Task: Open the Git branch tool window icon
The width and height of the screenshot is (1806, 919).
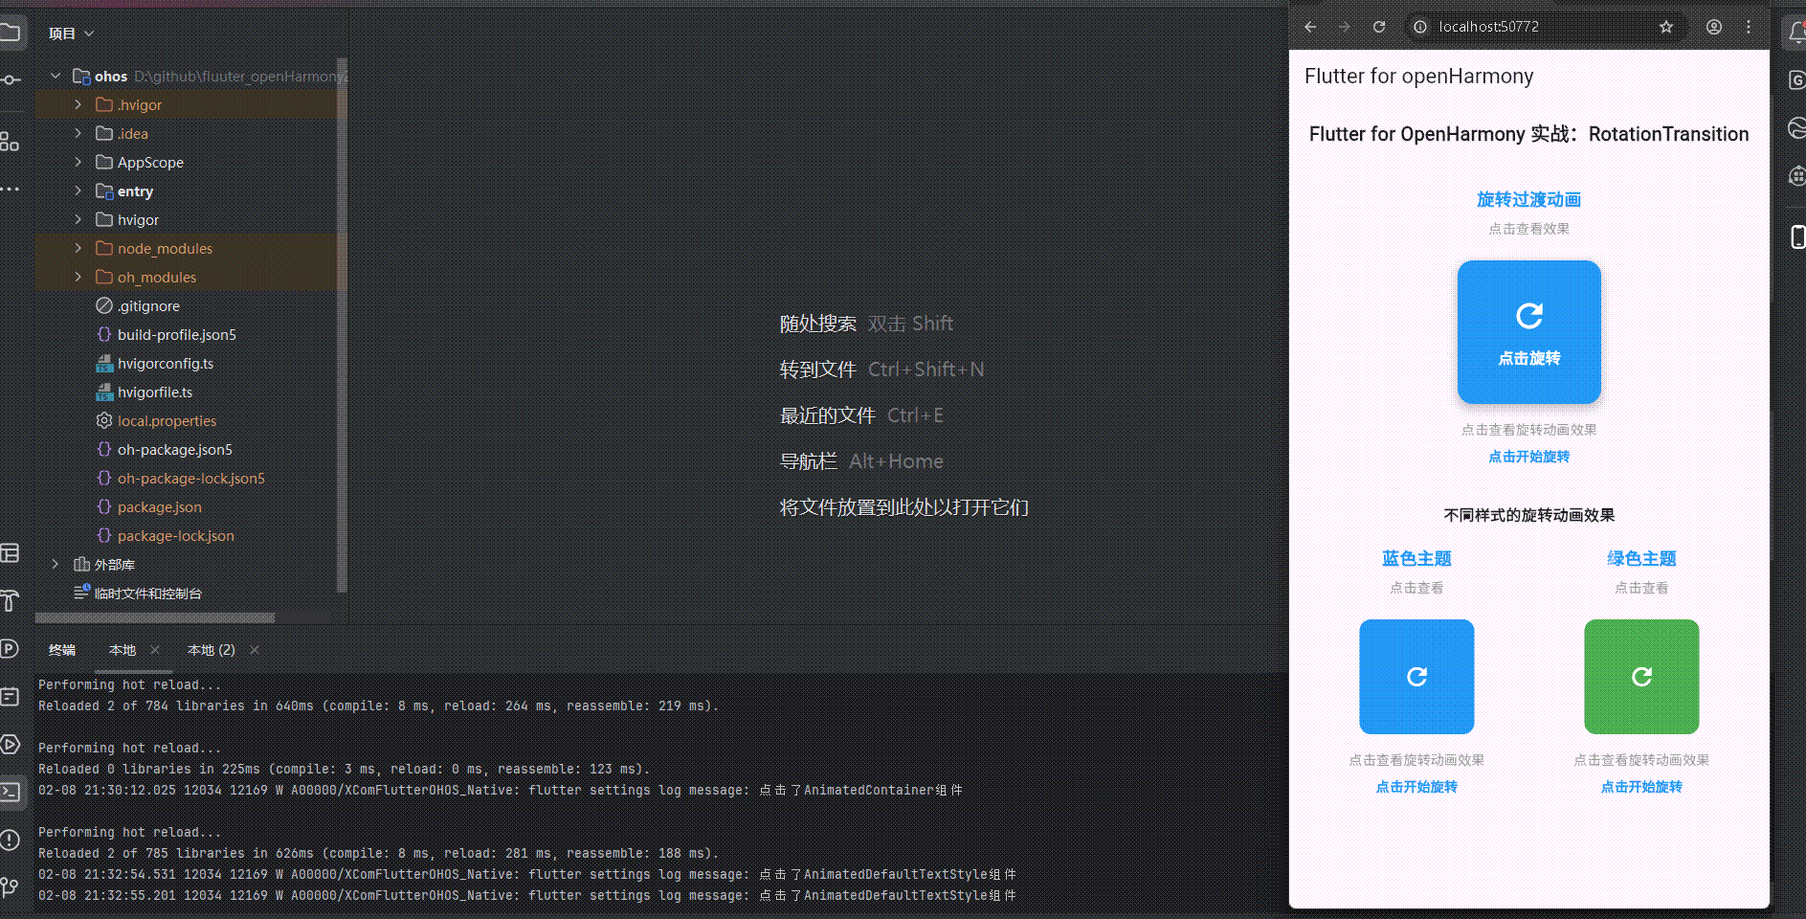Action: pos(10,887)
